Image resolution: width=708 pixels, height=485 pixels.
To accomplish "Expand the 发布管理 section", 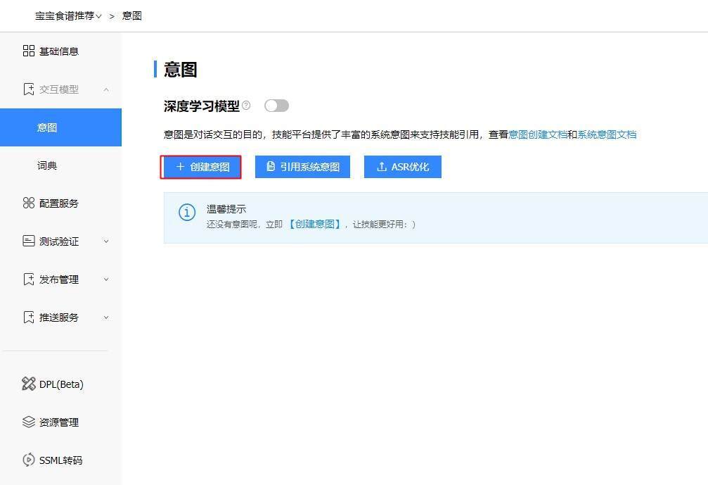I will click(x=107, y=279).
